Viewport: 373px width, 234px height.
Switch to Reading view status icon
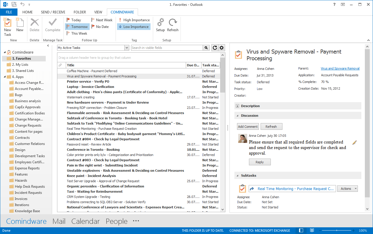[x=312, y=231]
